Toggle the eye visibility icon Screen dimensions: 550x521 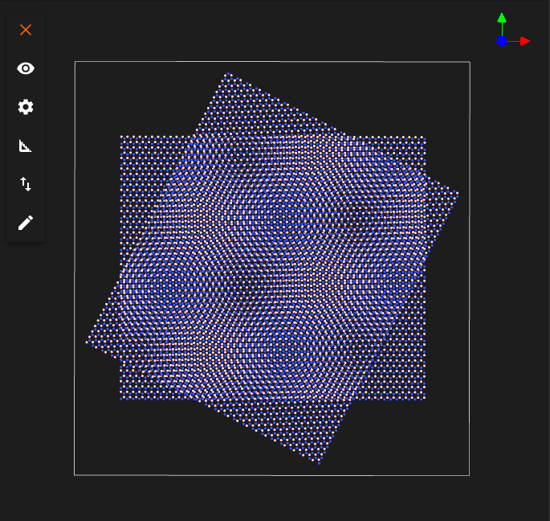pyautogui.click(x=26, y=68)
